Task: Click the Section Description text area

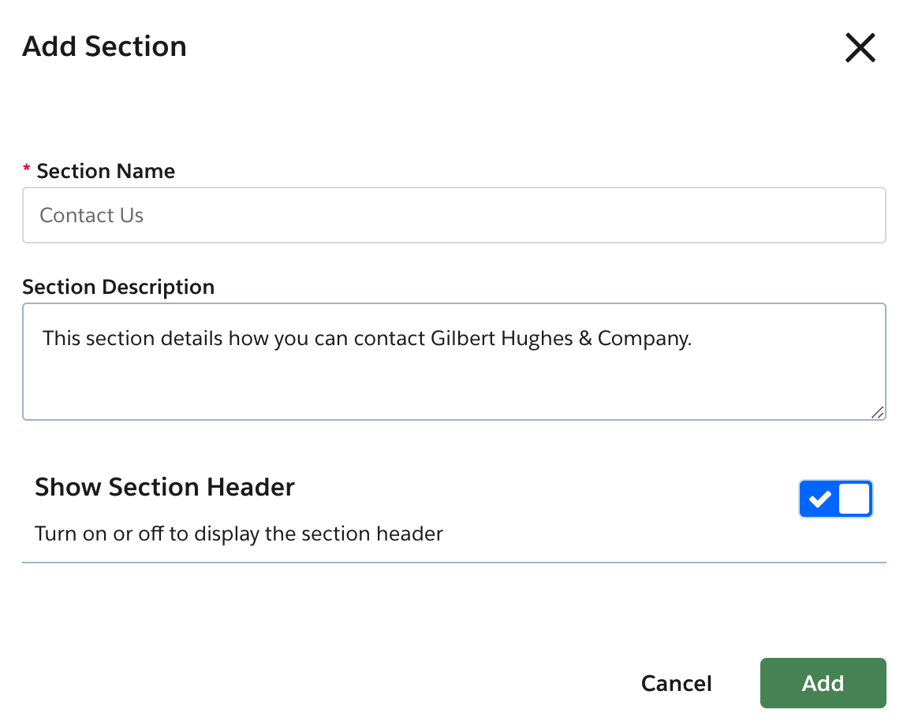Action: [453, 362]
